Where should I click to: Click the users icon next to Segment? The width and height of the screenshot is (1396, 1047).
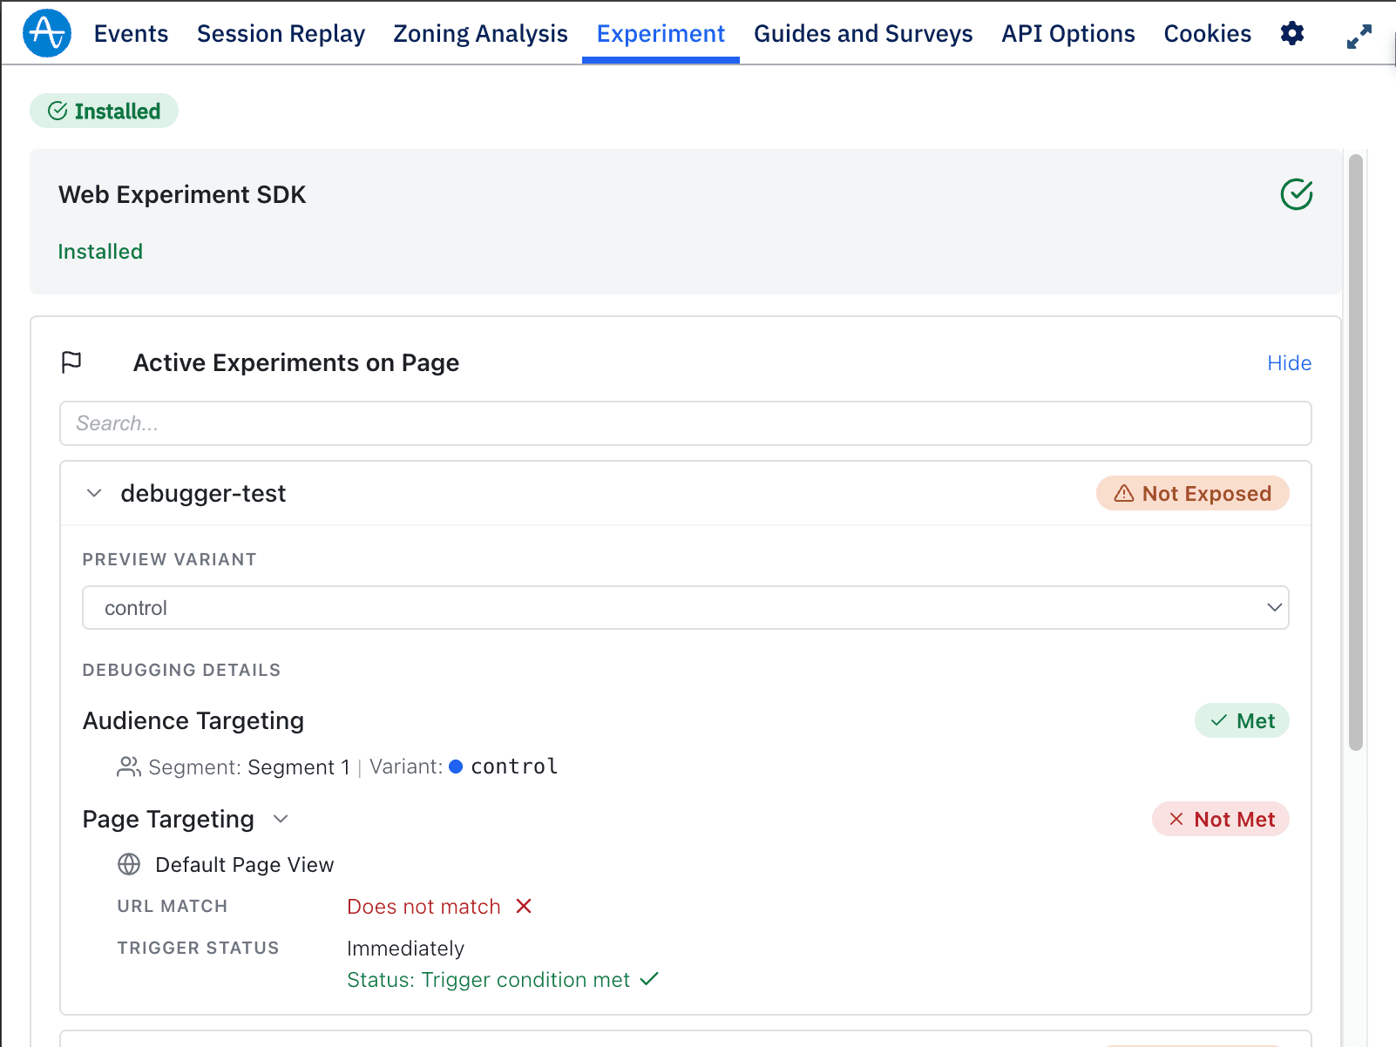pyautogui.click(x=129, y=767)
